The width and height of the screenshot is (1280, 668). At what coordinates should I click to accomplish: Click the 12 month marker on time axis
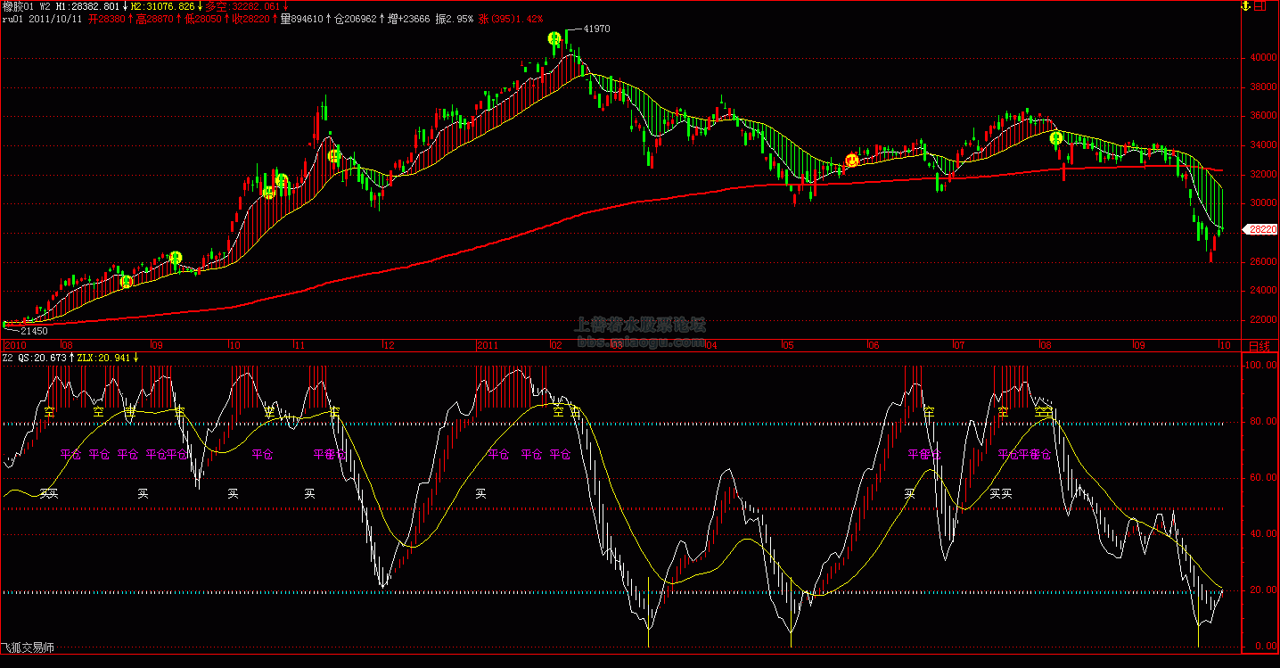(388, 345)
